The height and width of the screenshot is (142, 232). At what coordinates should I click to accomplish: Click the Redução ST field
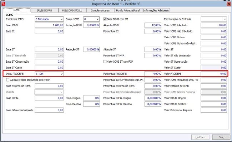91,49
